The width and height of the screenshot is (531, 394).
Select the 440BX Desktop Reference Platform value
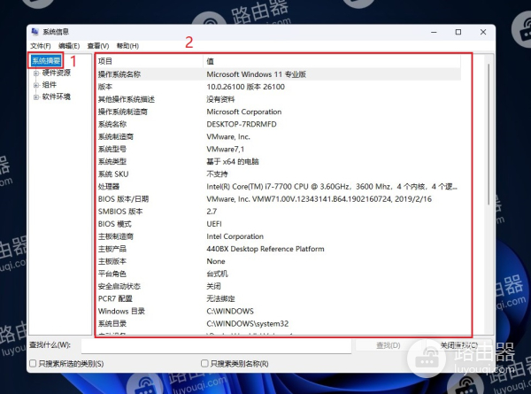point(265,249)
